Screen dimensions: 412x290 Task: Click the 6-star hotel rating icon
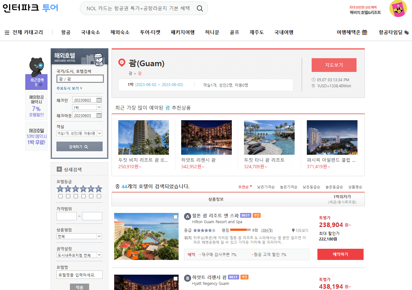click(x=99, y=189)
